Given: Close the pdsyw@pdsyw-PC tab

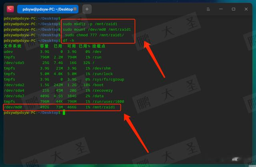Looking at the screenshot, I should tap(75, 9).
